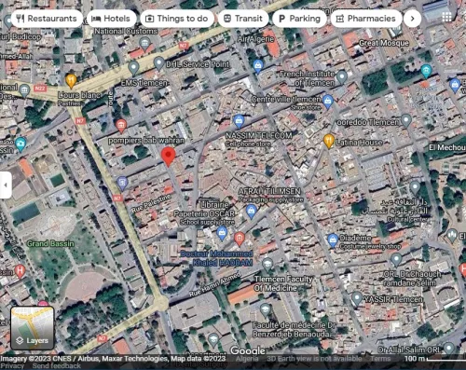Select the pompiers bab wahran marker
The image size is (466, 370).
click(x=121, y=126)
